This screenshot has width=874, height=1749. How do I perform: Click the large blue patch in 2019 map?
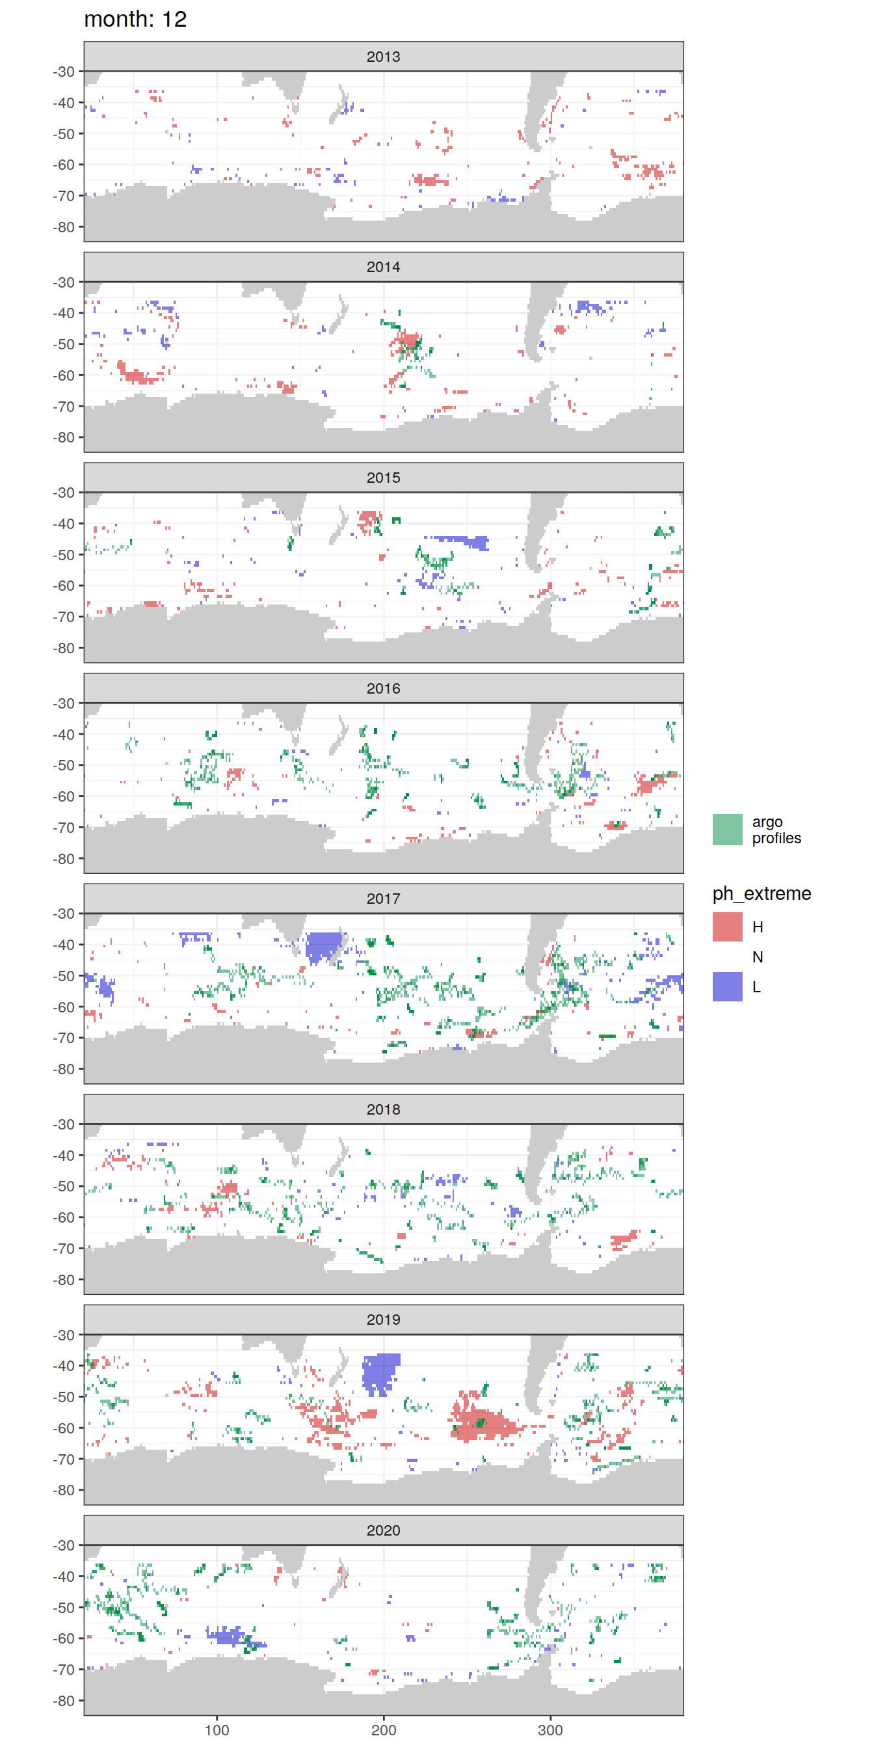coord(379,1372)
